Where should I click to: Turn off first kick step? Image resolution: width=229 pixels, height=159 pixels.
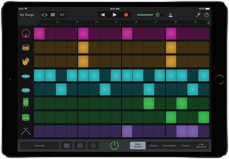(x=39, y=33)
